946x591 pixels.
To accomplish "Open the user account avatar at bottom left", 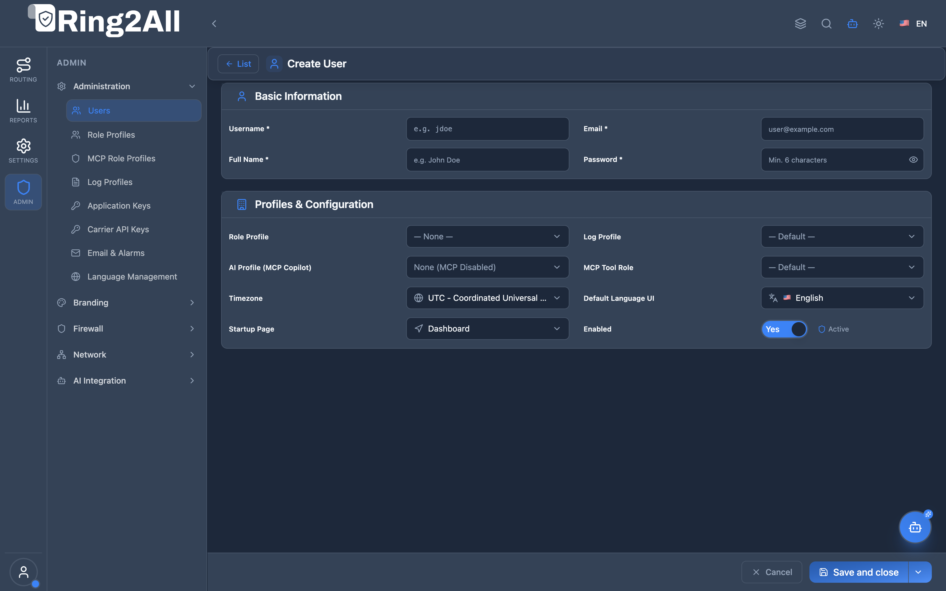I will 23,572.
